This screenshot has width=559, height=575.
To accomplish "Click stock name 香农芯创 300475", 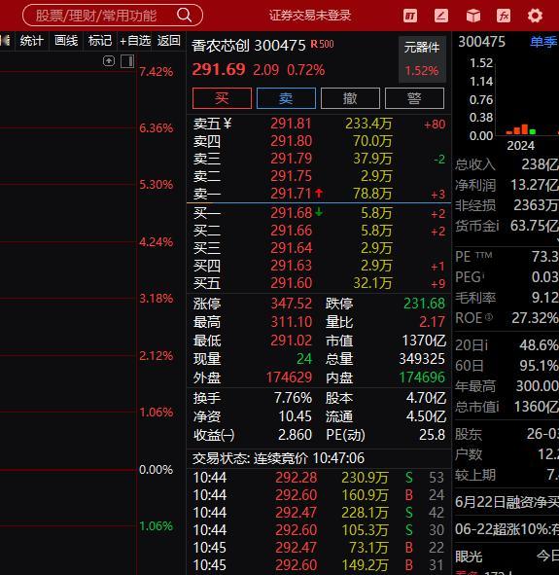I will tap(248, 46).
